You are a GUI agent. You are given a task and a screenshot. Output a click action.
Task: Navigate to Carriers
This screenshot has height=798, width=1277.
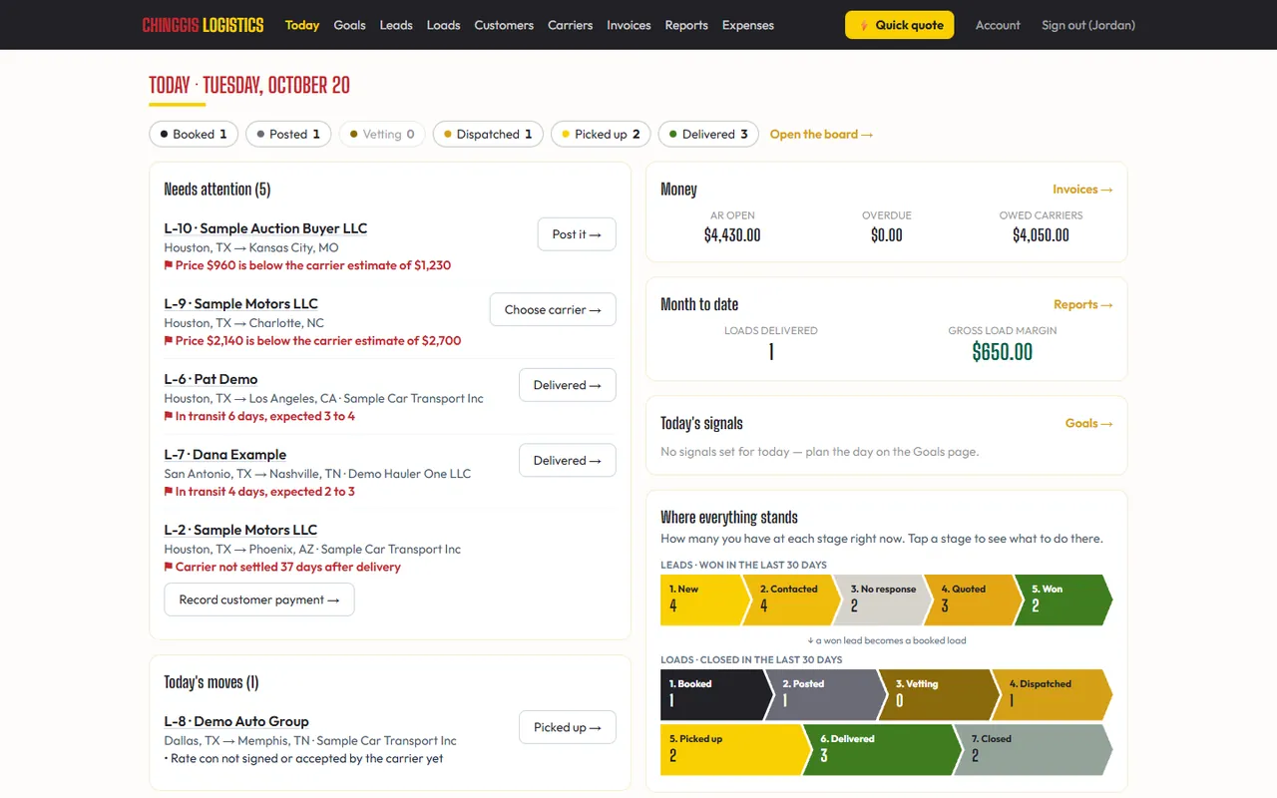click(570, 25)
